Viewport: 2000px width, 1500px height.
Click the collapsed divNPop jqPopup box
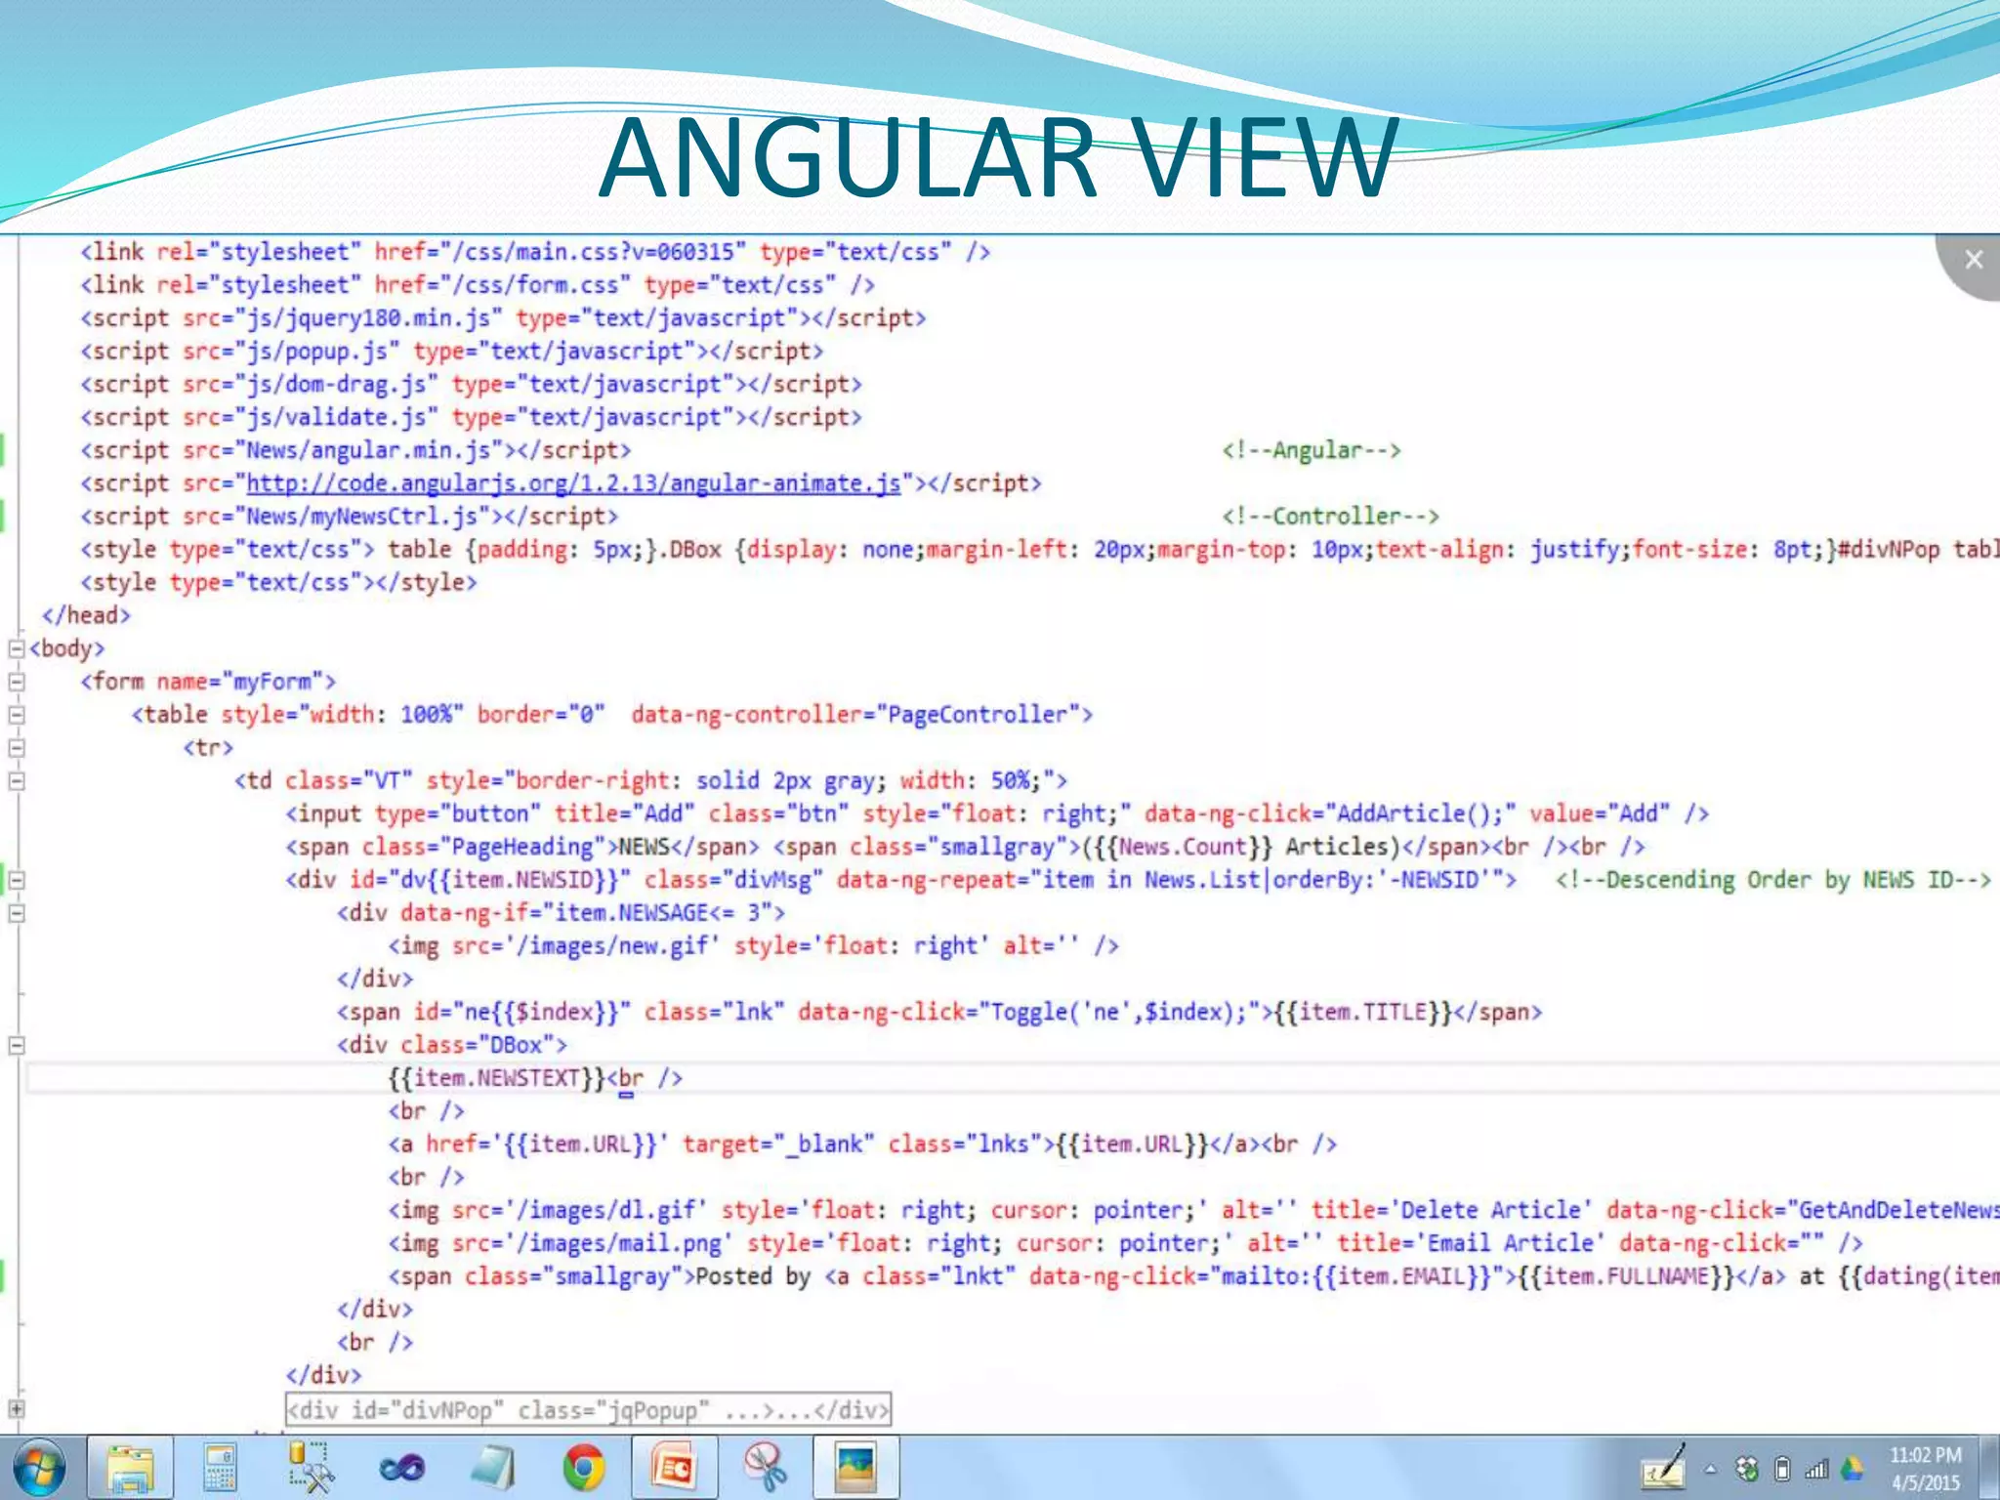(588, 1410)
